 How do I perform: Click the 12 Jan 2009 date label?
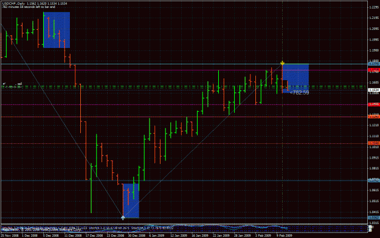point(179,236)
